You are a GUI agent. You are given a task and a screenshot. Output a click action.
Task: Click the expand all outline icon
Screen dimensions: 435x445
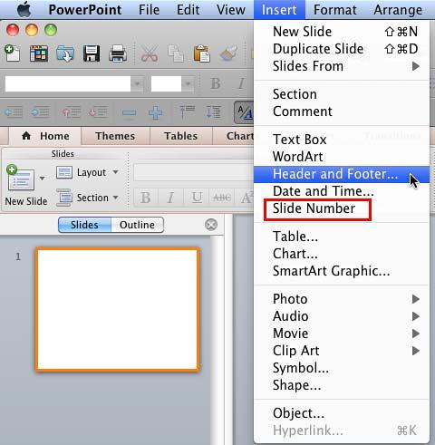click(213, 112)
